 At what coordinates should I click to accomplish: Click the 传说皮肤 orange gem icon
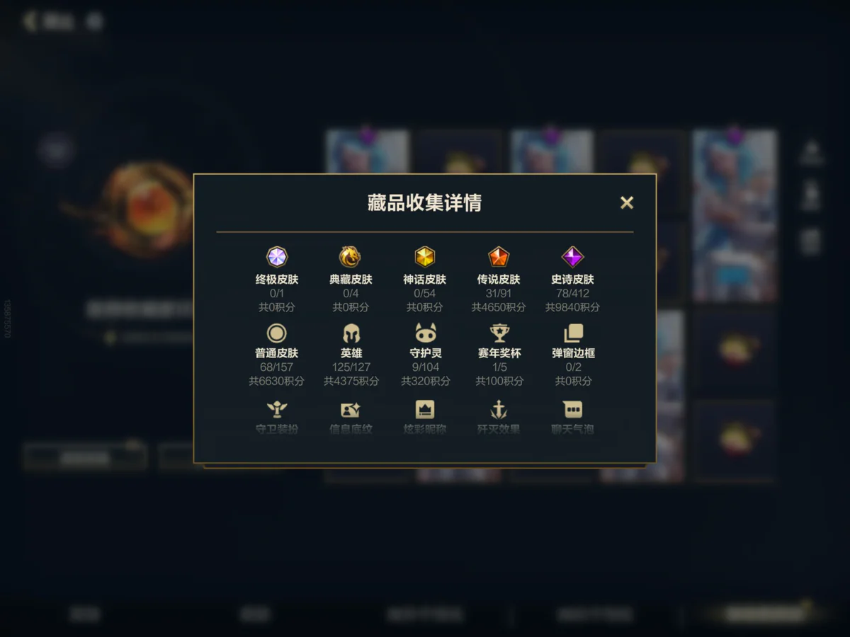pos(499,256)
